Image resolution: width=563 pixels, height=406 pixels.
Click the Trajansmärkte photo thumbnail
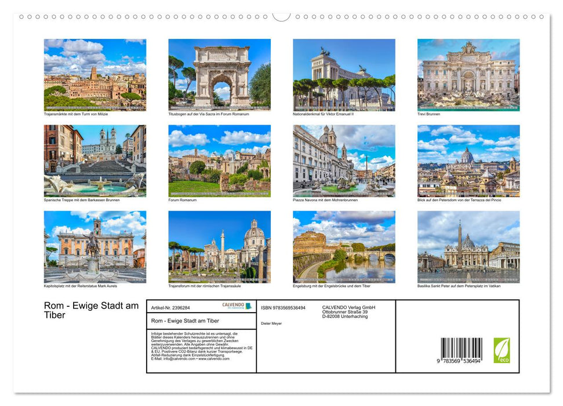coord(95,75)
